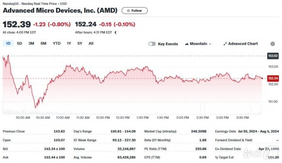Click the 1y Target Est label

click(224, 158)
